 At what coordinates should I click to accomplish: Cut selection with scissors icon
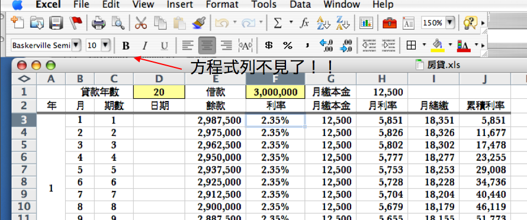point(141,22)
